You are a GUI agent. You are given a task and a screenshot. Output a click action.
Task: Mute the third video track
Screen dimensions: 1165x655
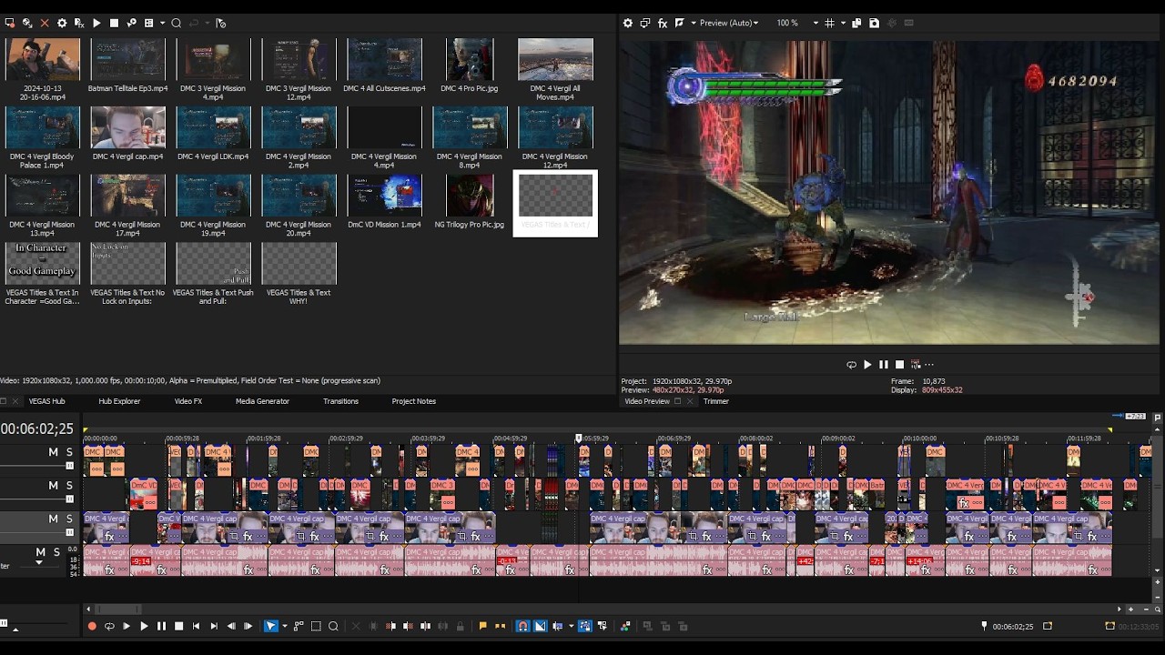(x=53, y=519)
